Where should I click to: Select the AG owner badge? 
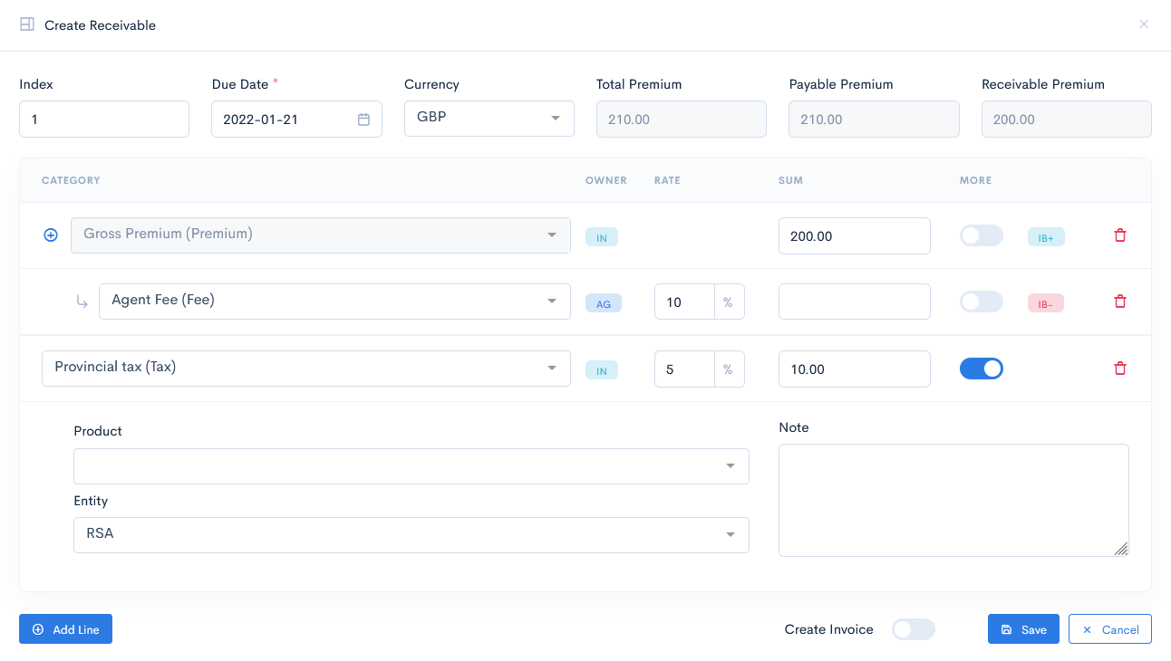(603, 302)
